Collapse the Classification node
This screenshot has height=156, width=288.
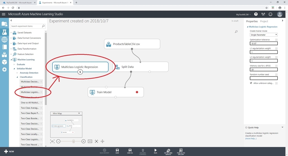coord(17,77)
